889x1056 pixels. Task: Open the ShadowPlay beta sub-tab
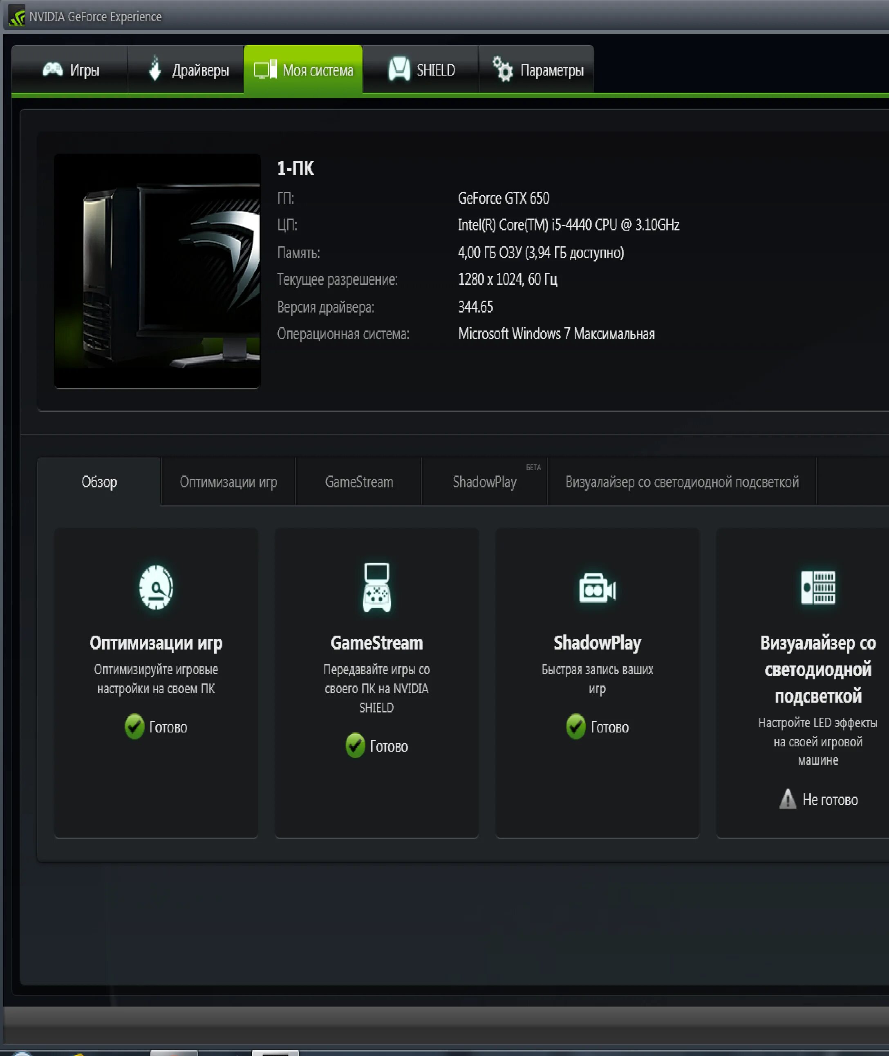pyautogui.click(x=484, y=482)
